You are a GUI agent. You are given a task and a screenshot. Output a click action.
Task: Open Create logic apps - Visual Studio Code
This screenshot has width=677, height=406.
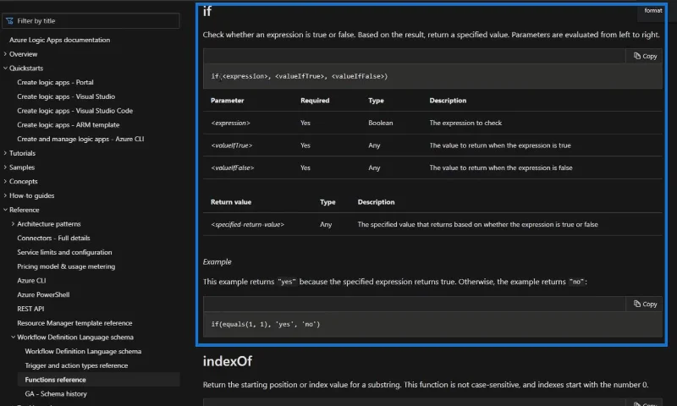[74, 111]
